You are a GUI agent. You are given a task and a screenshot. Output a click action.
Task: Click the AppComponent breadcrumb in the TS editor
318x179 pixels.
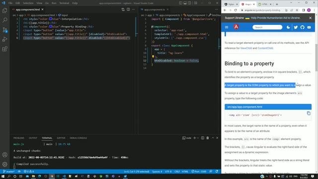point(194,15)
